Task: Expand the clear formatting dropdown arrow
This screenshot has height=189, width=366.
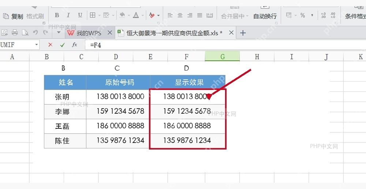Action: pos(158,15)
